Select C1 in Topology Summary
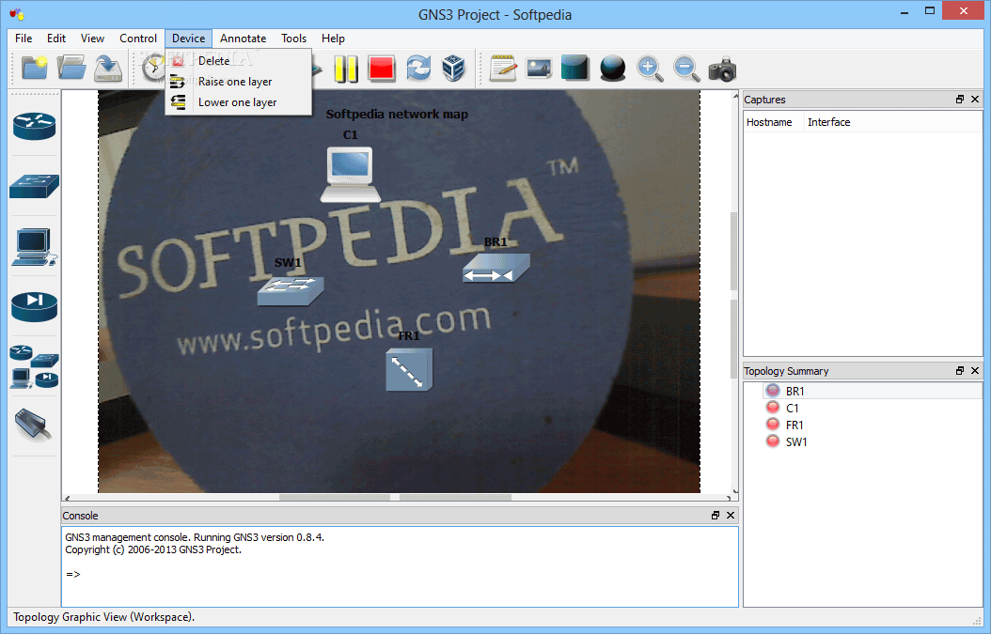This screenshot has width=991, height=634. pos(793,409)
